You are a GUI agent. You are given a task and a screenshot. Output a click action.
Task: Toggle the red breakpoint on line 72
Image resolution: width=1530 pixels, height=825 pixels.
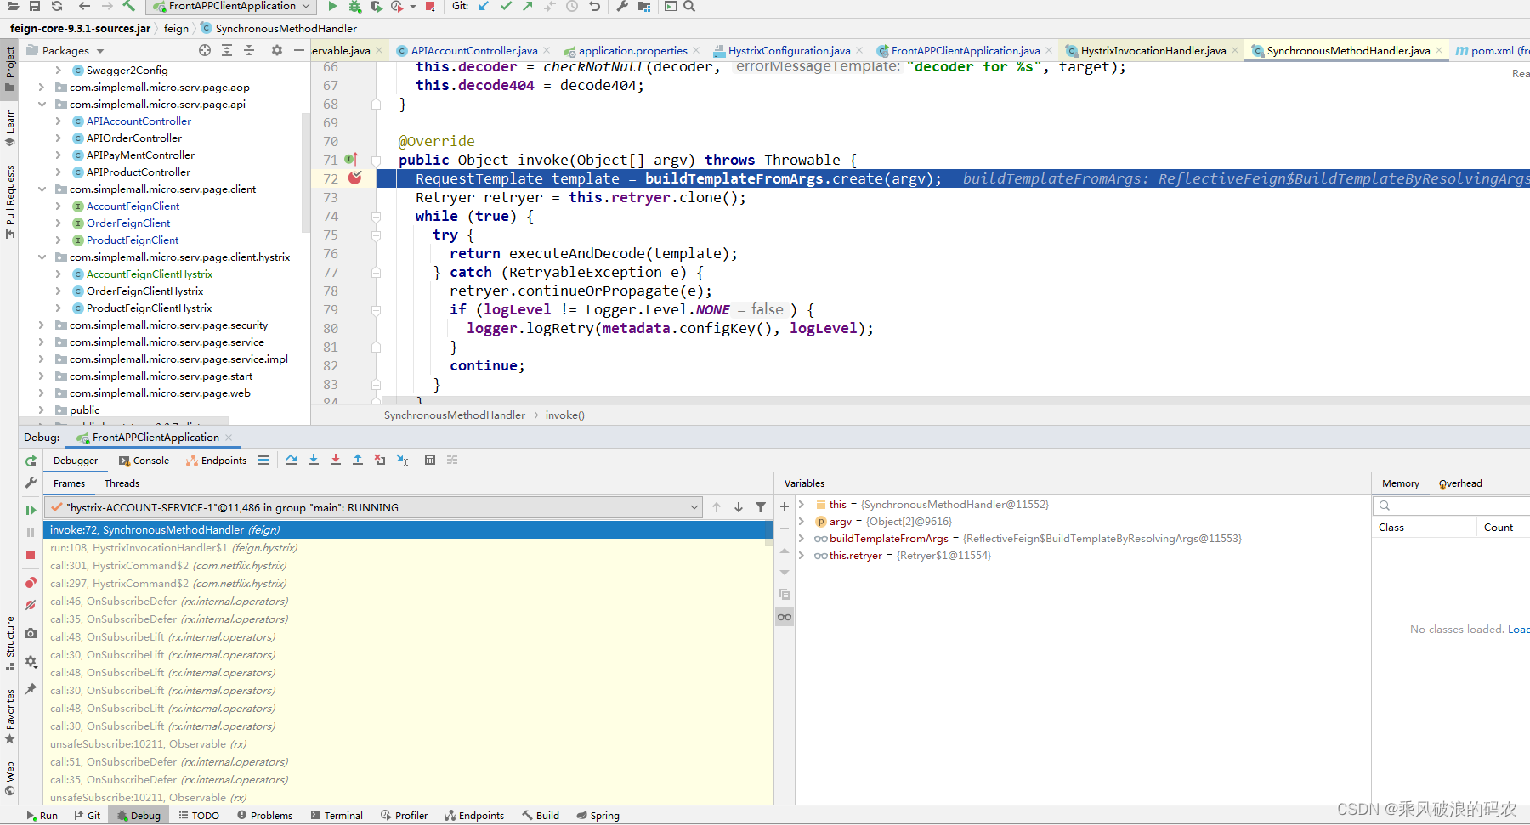tap(355, 178)
